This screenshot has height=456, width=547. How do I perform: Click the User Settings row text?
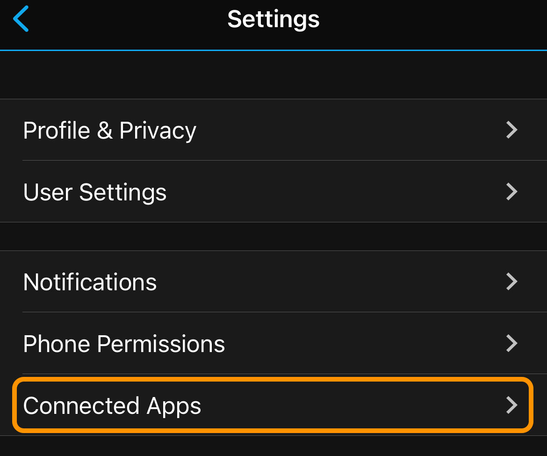point(94,192)
